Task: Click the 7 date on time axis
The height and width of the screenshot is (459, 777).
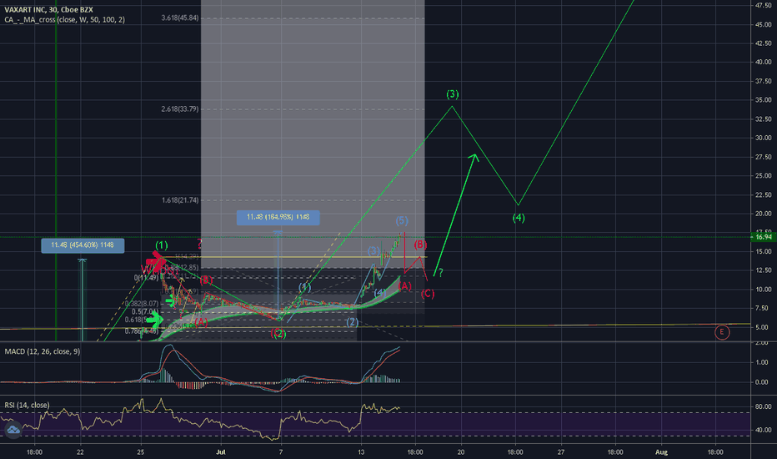Action: point(281,452)
